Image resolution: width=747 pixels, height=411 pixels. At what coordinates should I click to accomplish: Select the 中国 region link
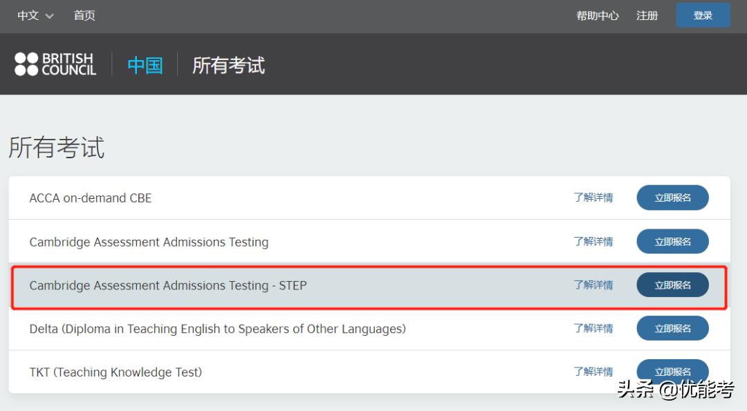click(x=145, y=66)
